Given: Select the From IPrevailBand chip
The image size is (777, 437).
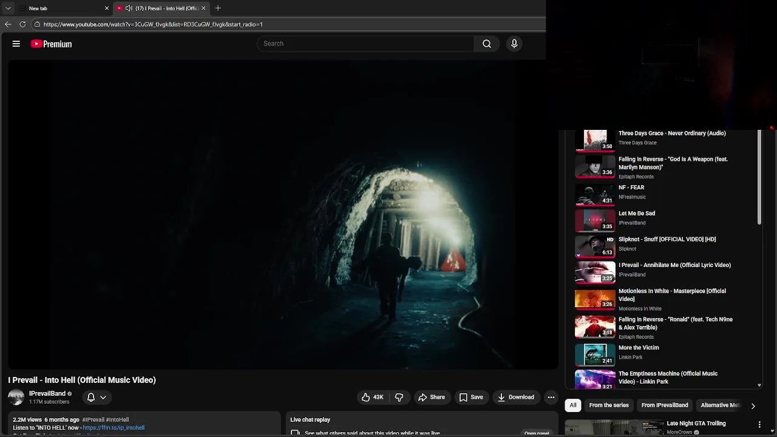Looking at the screenshot, I should pos(665,405).
